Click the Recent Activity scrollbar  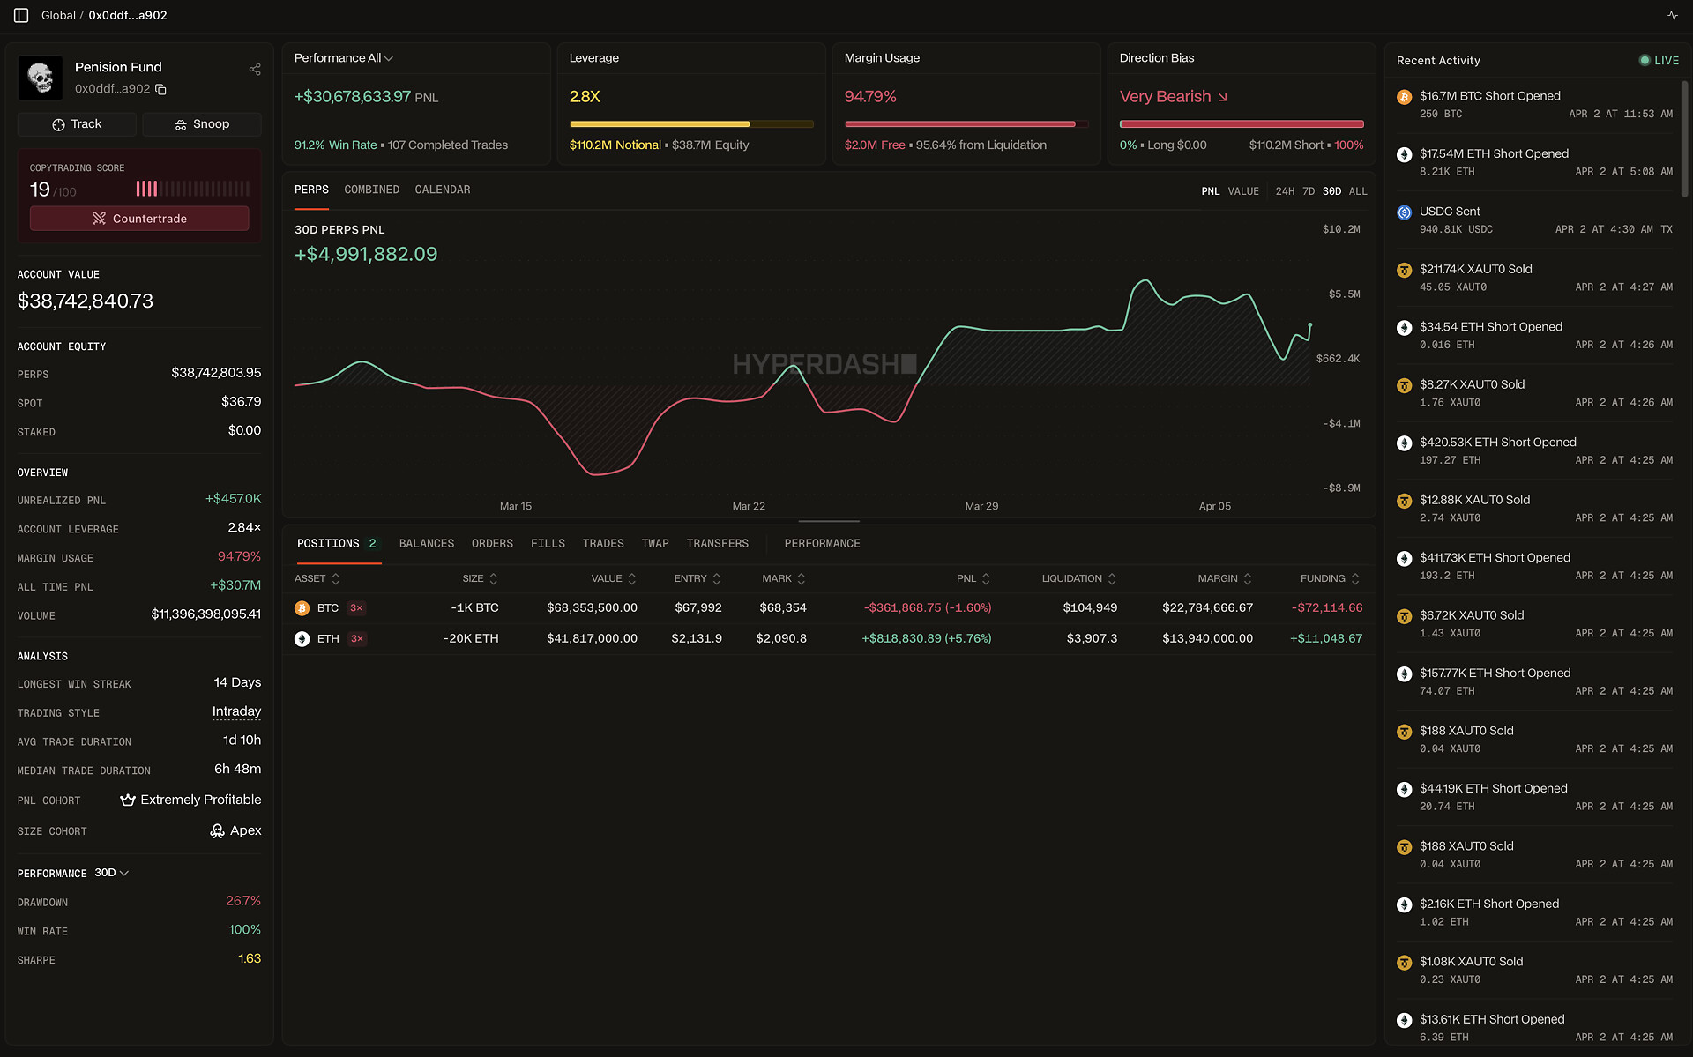(x=1684, y=138)
